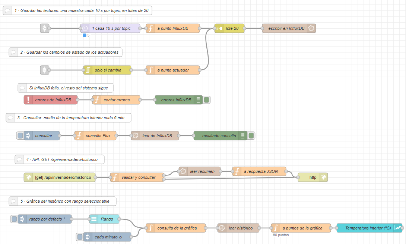Click the output port of 'errores de InfluxDB'
The height and width of the screenshot is (244, 406).
tap(78, 100)
